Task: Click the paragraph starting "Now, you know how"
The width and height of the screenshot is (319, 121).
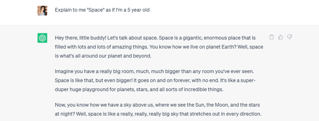Action: tap(158, 109)
